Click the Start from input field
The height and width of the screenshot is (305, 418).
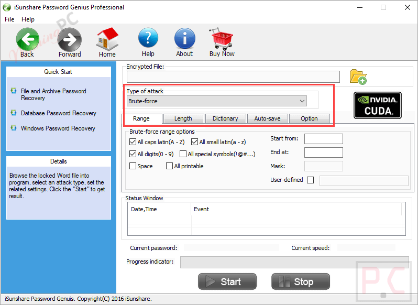(324, 139)
